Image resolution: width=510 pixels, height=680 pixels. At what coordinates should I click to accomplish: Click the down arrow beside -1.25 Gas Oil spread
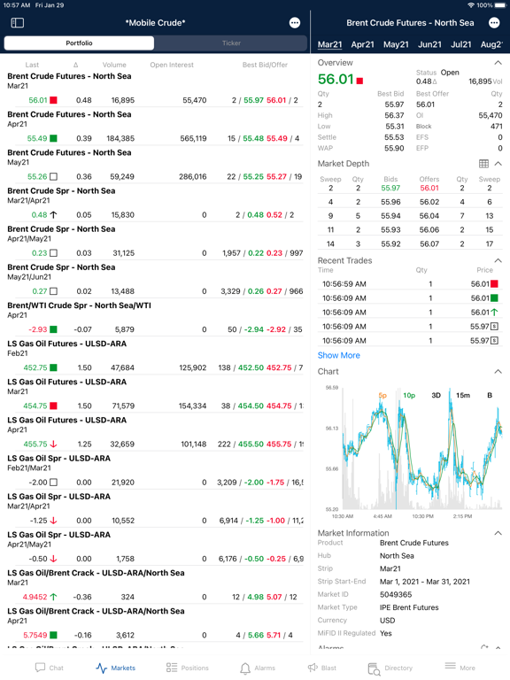[x=53, y=521]
